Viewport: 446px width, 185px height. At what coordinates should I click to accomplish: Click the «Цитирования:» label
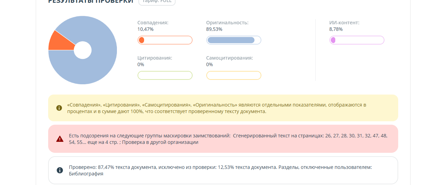point(155,58)
